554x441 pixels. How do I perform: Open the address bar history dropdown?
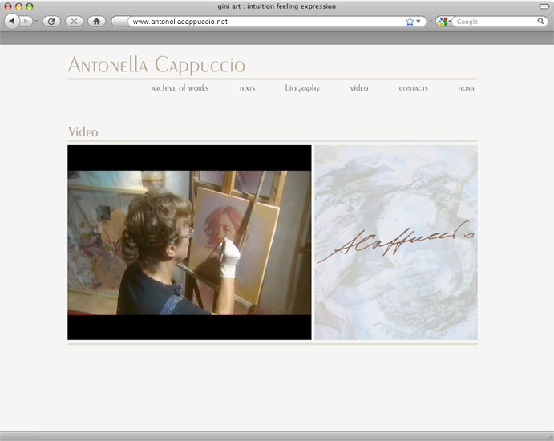(x=419, y=22)
